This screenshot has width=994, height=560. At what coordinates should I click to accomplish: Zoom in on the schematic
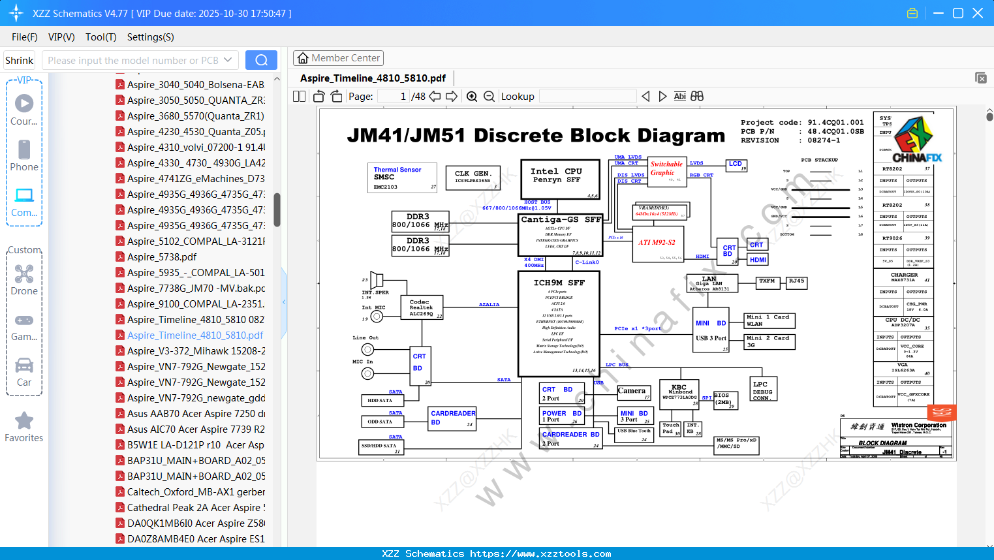point(472,96)
